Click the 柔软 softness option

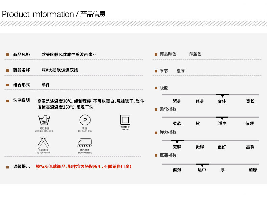(x=177, y=123)
